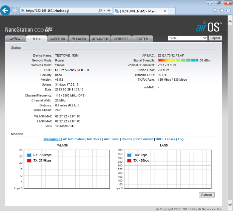Click the browser back arrow button

[x=5, y=10]
